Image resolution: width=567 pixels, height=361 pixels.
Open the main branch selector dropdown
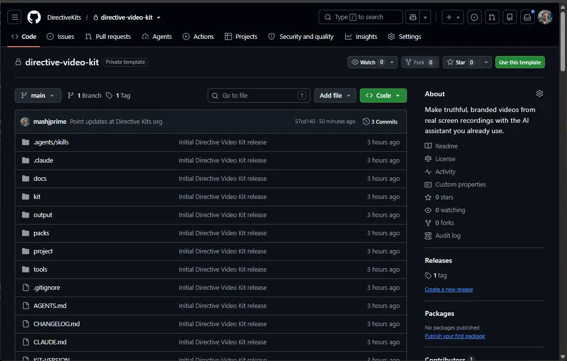coord(38,95)
